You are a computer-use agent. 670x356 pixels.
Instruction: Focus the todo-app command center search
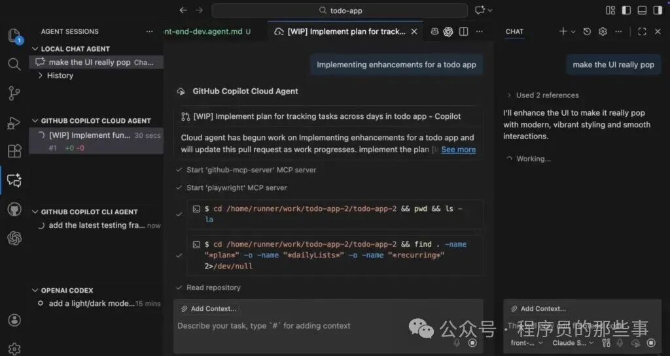tap(340, 10)
